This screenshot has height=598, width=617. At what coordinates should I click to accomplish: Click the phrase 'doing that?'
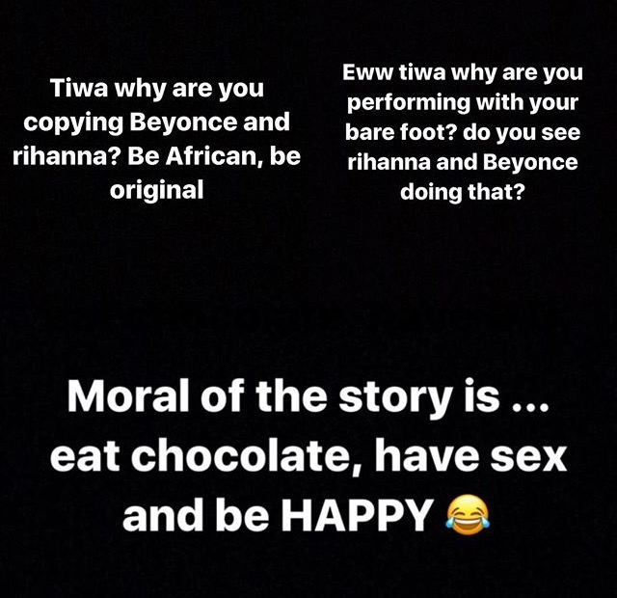pyautogui.click(x=463, y=192)
